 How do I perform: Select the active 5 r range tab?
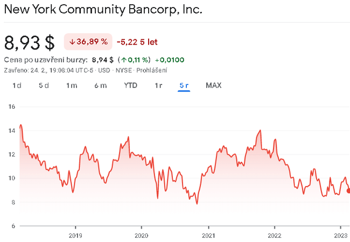(x=184, y=86)
